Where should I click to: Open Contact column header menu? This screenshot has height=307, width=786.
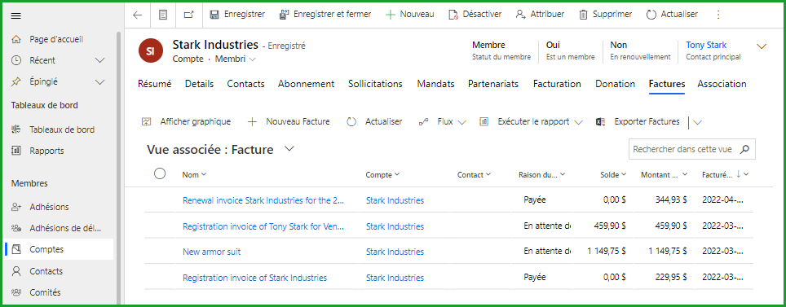click(x=475, y=175)
